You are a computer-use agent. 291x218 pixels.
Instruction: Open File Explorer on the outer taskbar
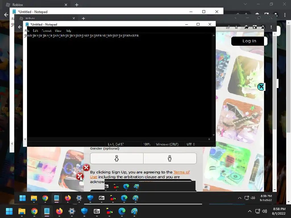[x=22, y=211]
